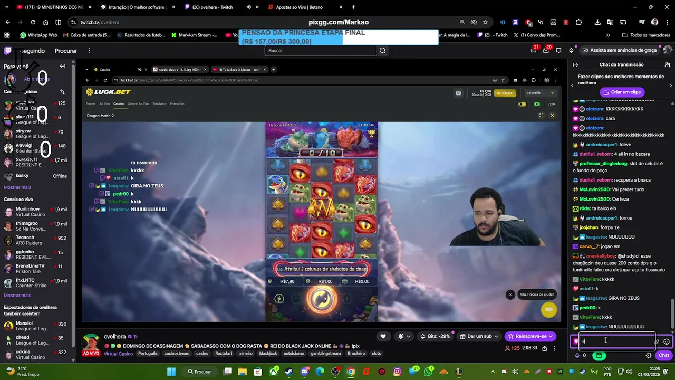Open stream more options three dots
The height and width of the screenshot is (380, 675).
(x=554, y=348)
